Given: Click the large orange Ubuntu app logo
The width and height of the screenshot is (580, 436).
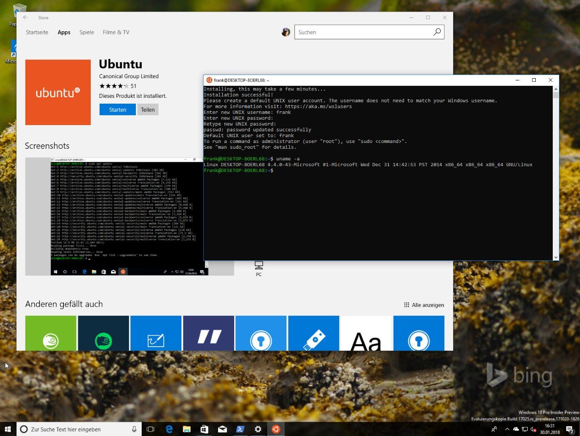Looking at the screenshot, I should pos(58,92).
